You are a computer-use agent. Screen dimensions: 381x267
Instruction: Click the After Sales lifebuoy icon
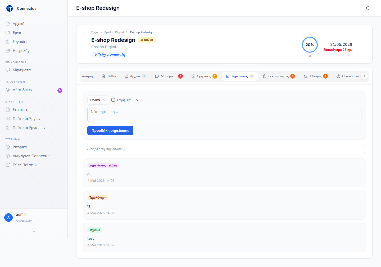[x=8, y=90]
